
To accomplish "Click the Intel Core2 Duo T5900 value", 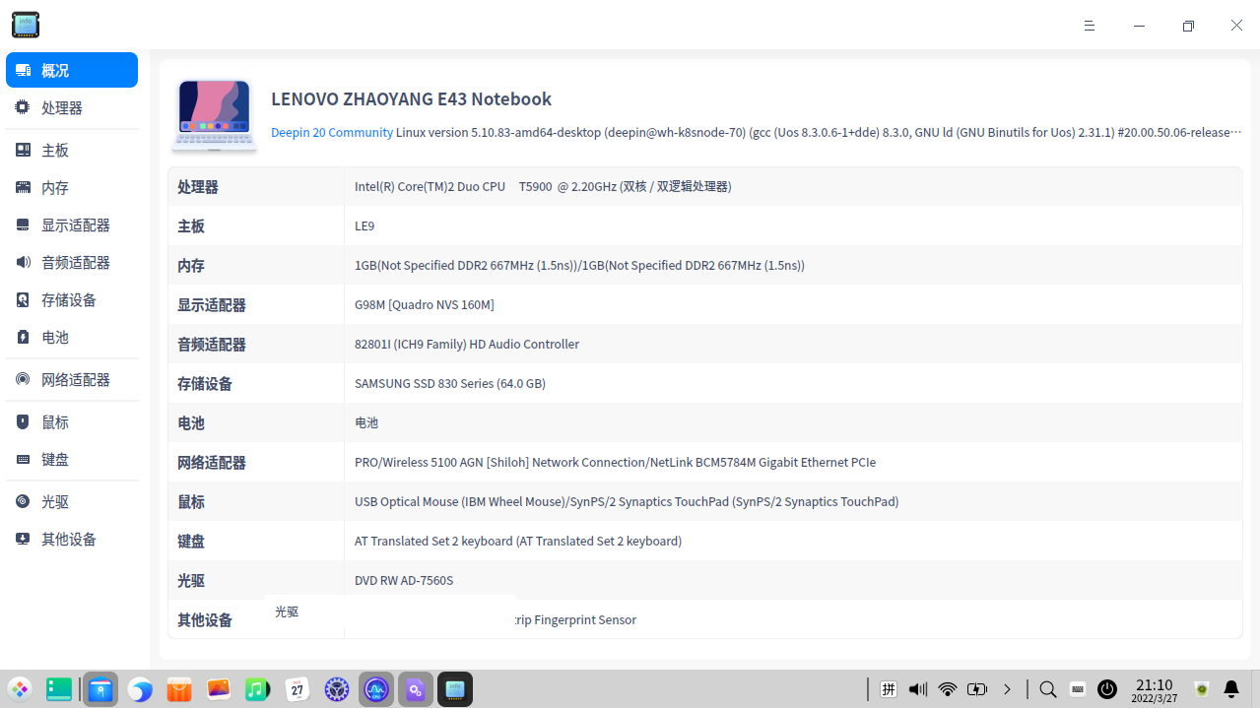I will [543, 186].
